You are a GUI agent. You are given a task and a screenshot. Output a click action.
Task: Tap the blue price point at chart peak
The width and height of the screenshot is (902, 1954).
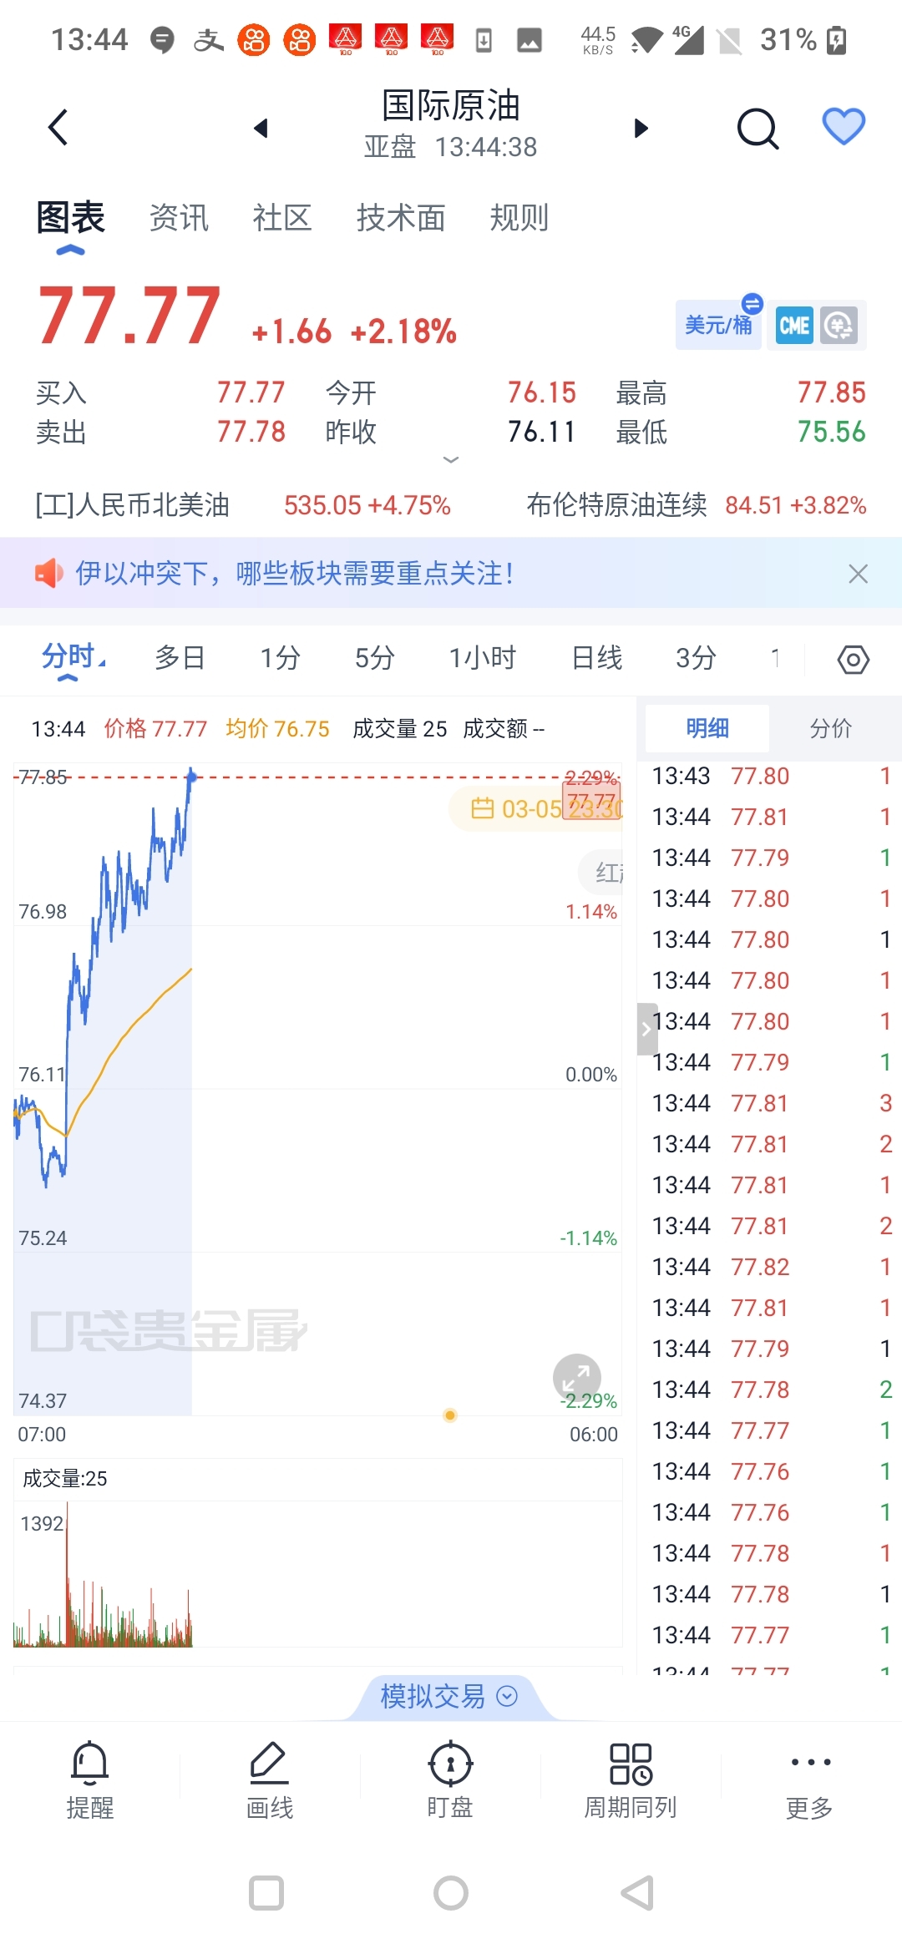pyautogui.click(x=191, y=777)
